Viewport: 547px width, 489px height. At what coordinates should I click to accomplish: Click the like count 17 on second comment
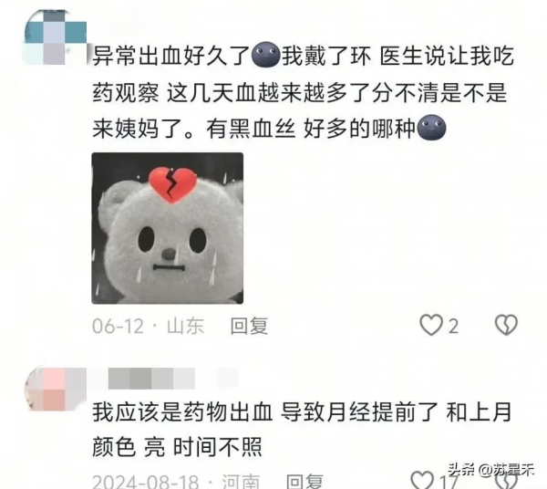click(448, 482)
